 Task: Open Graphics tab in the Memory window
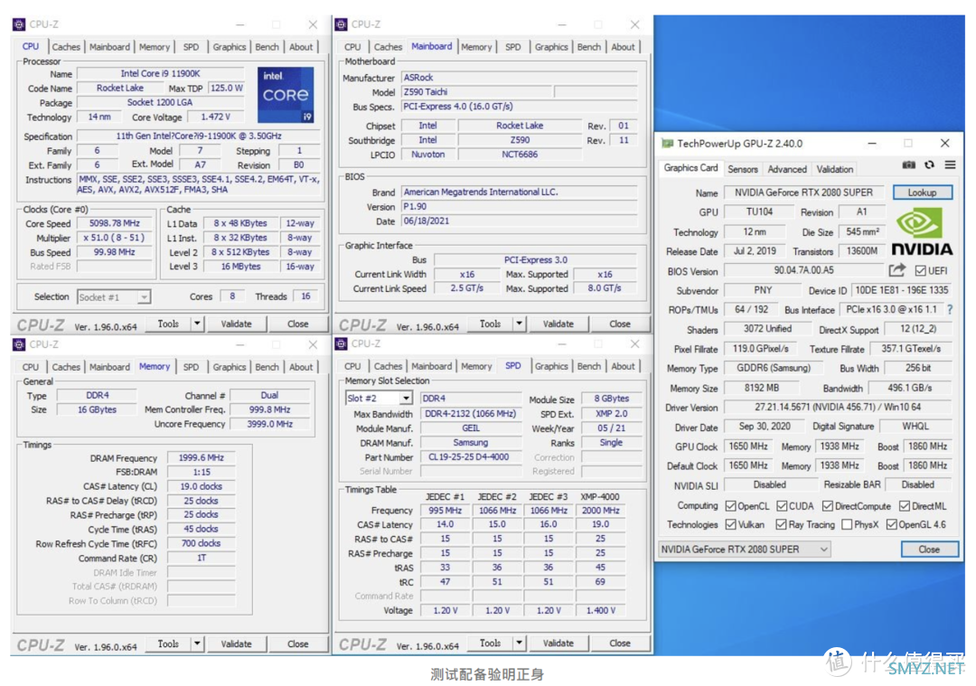coord(229,367)
